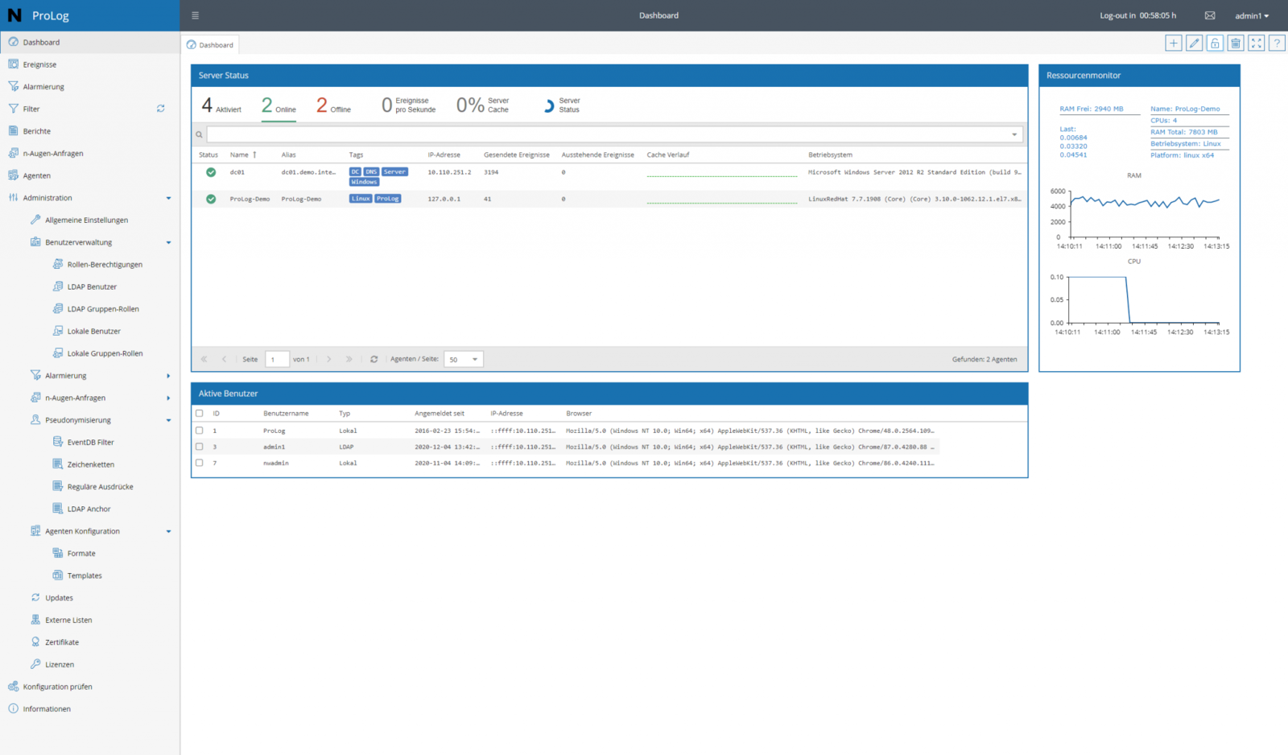The height and width of the screenshot is (755, 1288).
Task: Expand the Alarmierung submenu under Administration
Action: click(x=168, y=375)
